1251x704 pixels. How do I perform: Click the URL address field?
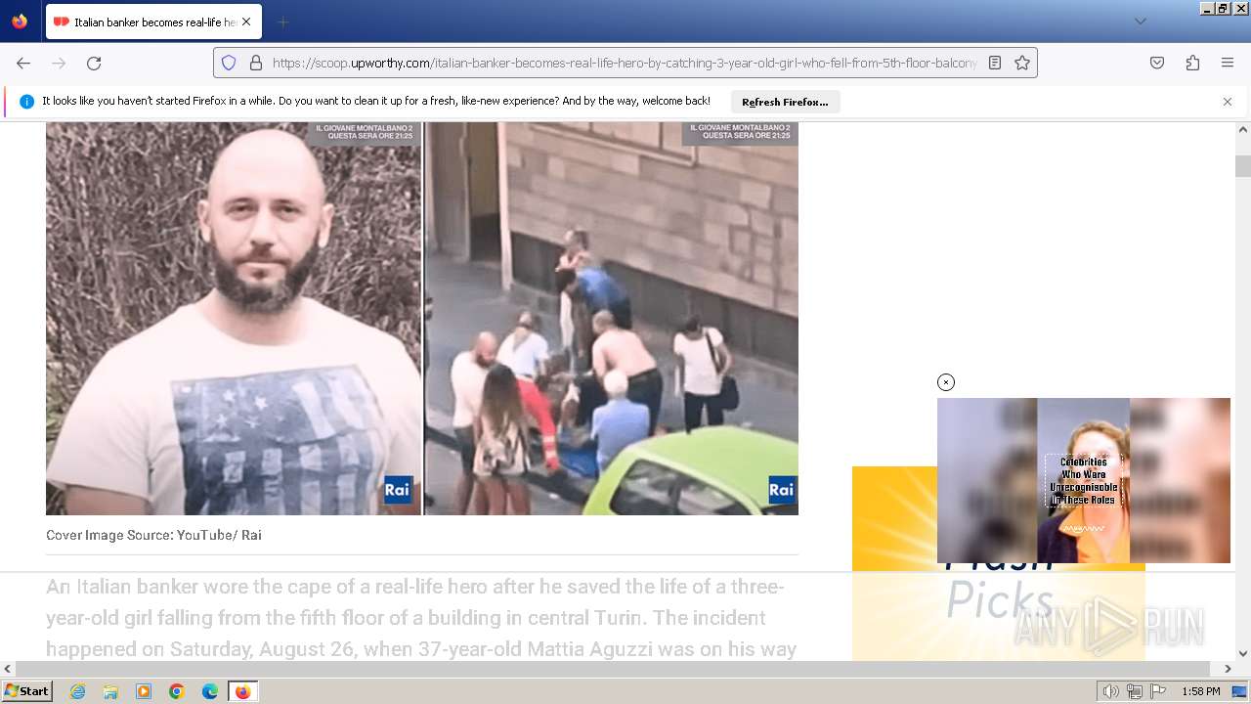pyautogui.click(x=624, y=63)
